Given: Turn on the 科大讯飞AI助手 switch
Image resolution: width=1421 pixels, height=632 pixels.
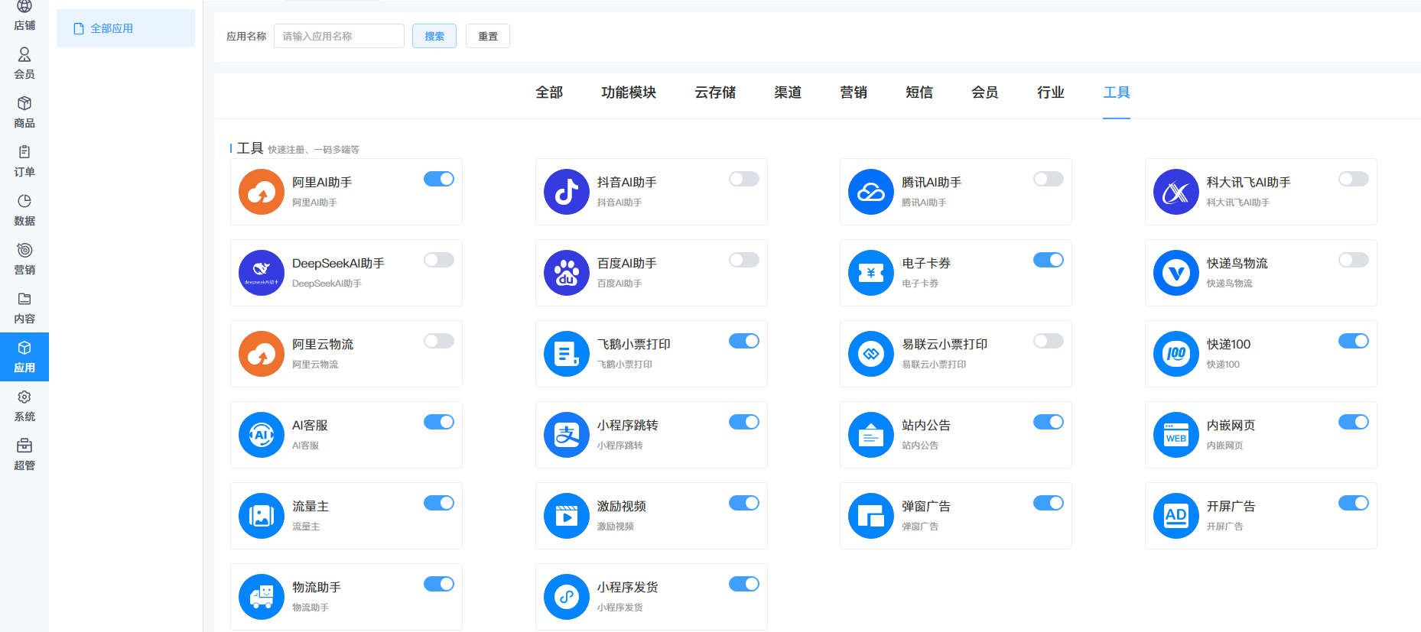Looking at the screenshot, I should (x=1354, y=179).
